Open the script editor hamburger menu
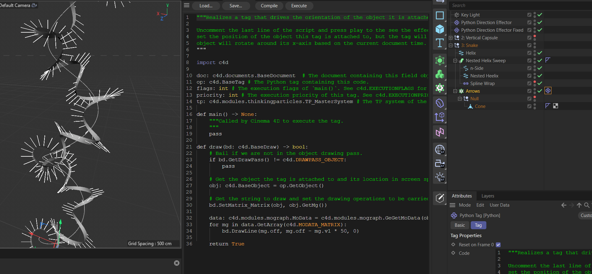The height and width of the screenshot is (274, 592). (187, 5)
